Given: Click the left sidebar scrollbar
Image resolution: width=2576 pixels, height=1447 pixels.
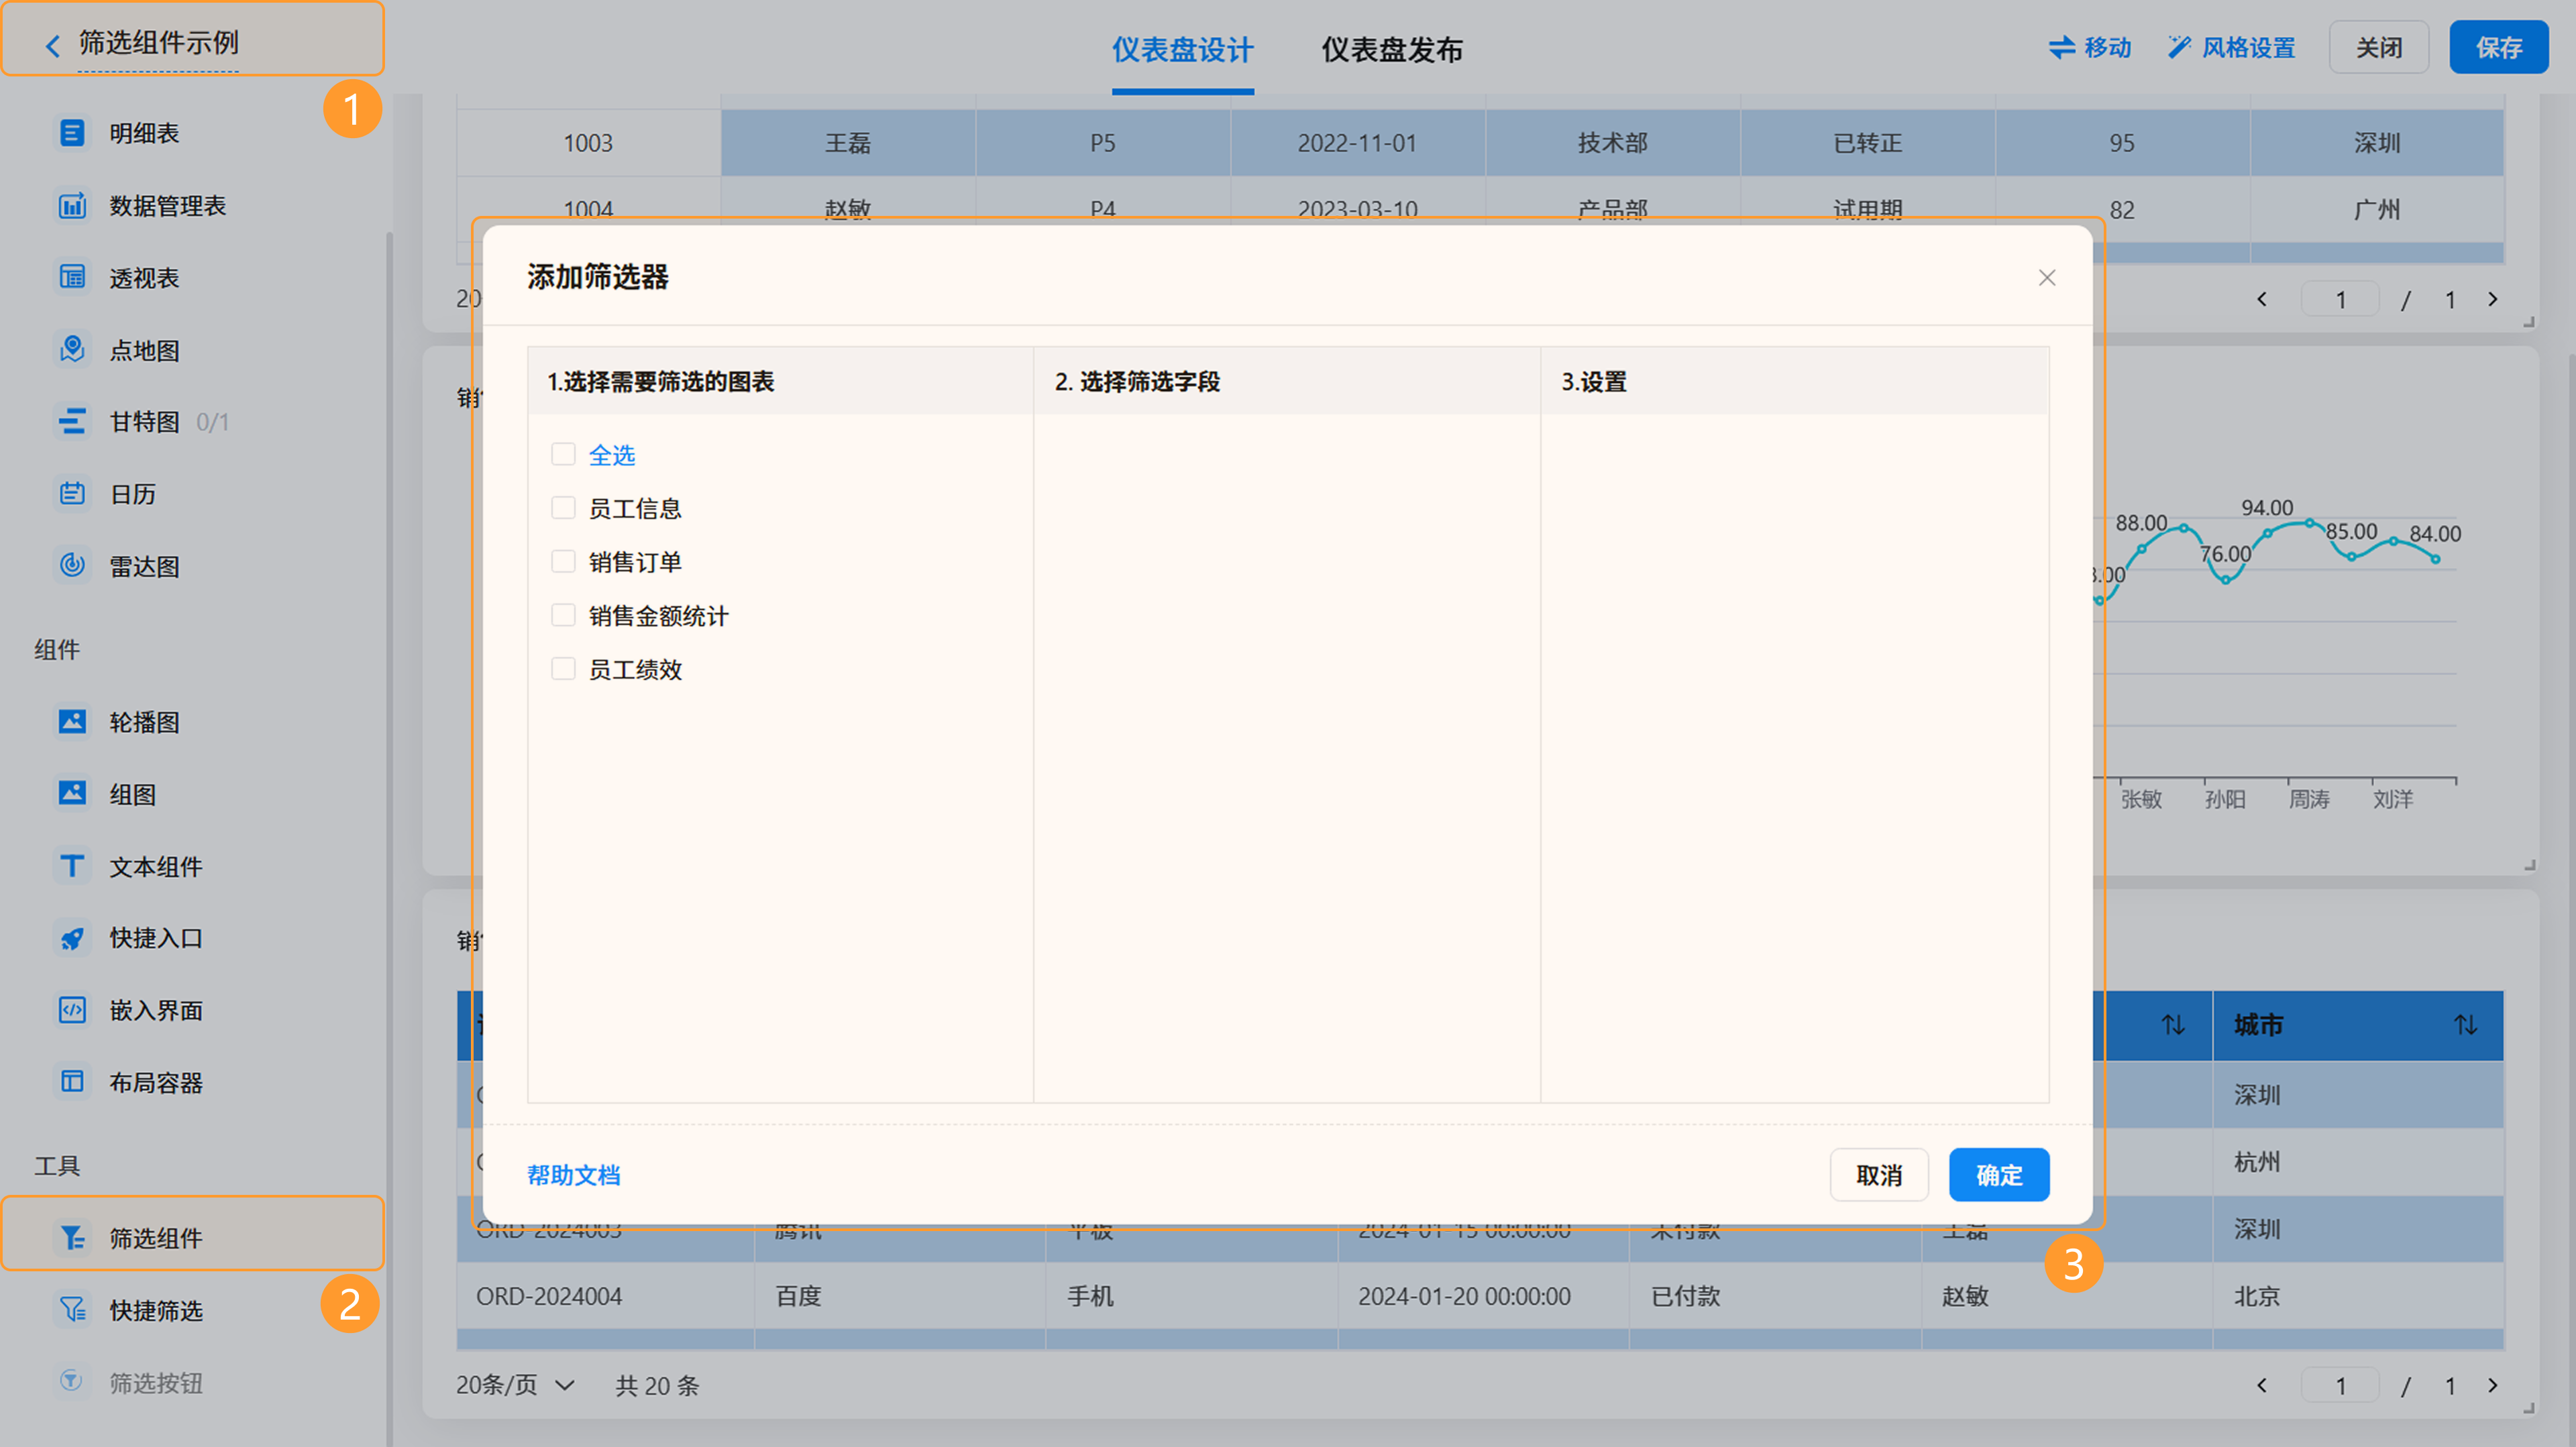Looking at the screenshot, I should (389, 840).
